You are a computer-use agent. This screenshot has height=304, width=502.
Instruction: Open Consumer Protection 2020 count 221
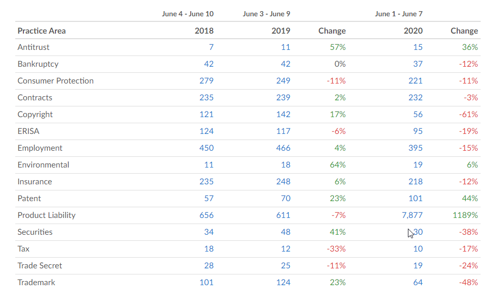tap(415, 81)
